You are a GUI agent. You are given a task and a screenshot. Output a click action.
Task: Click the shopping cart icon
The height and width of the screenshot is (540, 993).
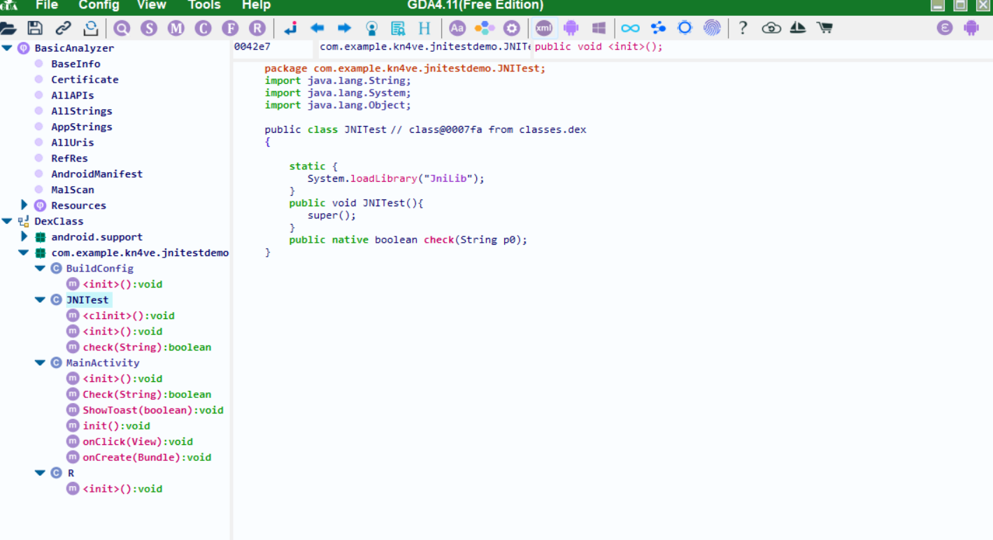(825, 28)
